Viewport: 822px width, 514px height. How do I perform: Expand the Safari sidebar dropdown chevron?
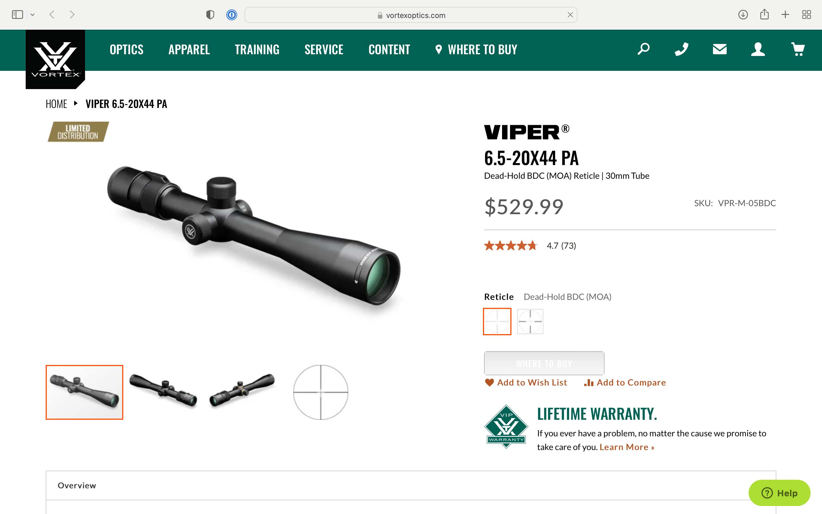point(33,15)
